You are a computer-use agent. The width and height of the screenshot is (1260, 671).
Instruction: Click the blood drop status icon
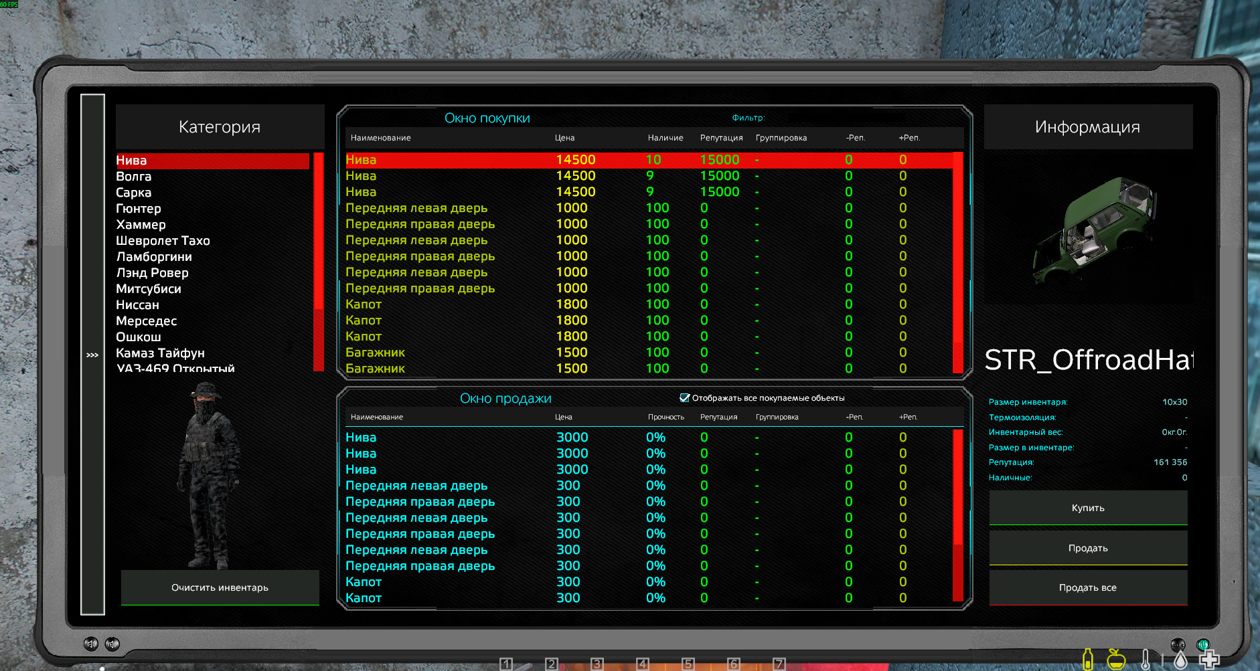tap(1180, 660)
